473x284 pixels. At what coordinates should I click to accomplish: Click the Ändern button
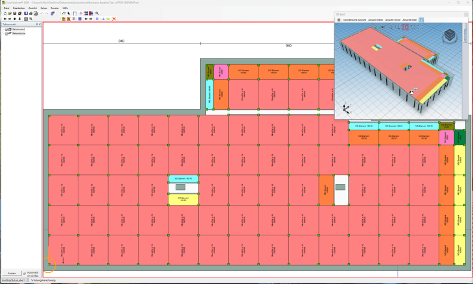[11, 273]
